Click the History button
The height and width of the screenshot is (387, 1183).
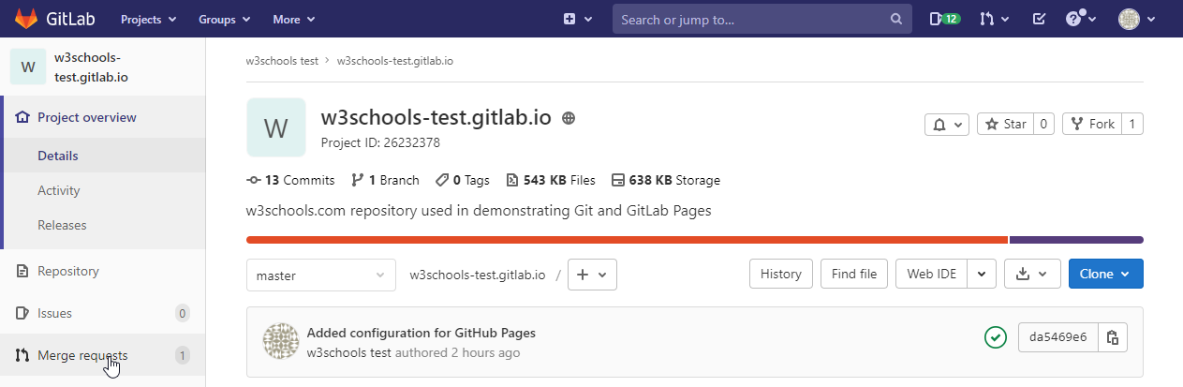(780, 274)
